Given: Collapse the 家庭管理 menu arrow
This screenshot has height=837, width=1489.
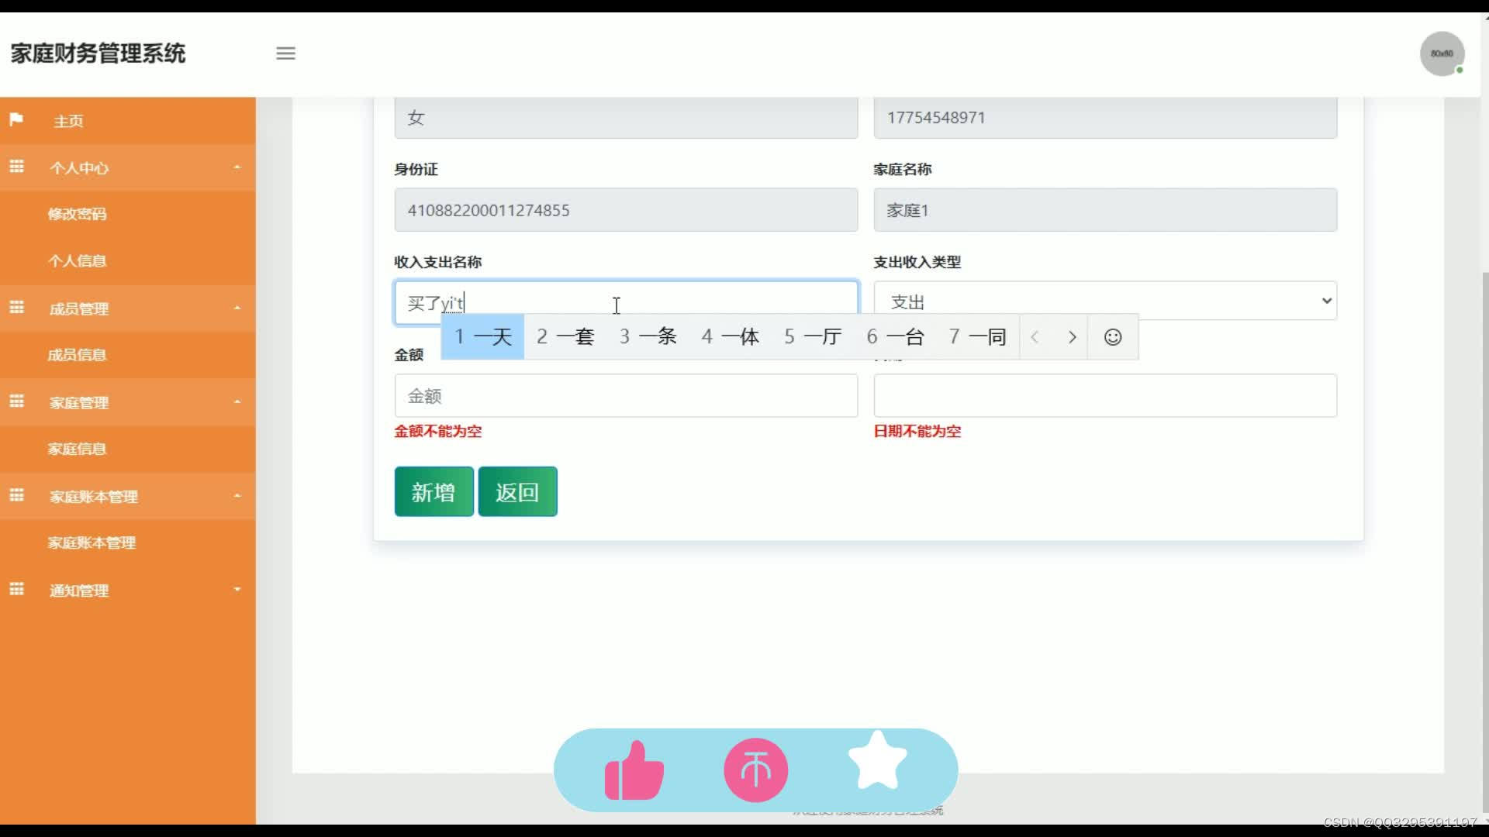Looking at the screenshot, I should (237, 402).
